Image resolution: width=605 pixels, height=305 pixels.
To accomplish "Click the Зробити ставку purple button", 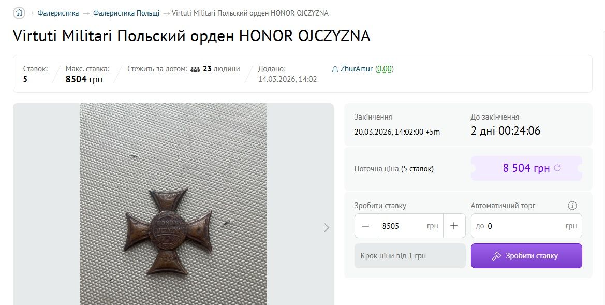I will [x=526, y=256].
